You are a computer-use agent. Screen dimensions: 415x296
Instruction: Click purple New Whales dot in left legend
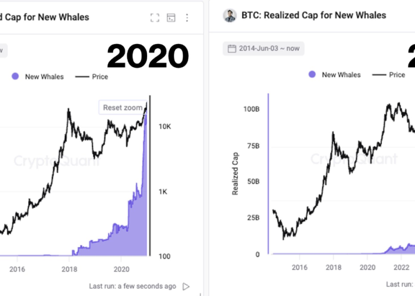15,77
